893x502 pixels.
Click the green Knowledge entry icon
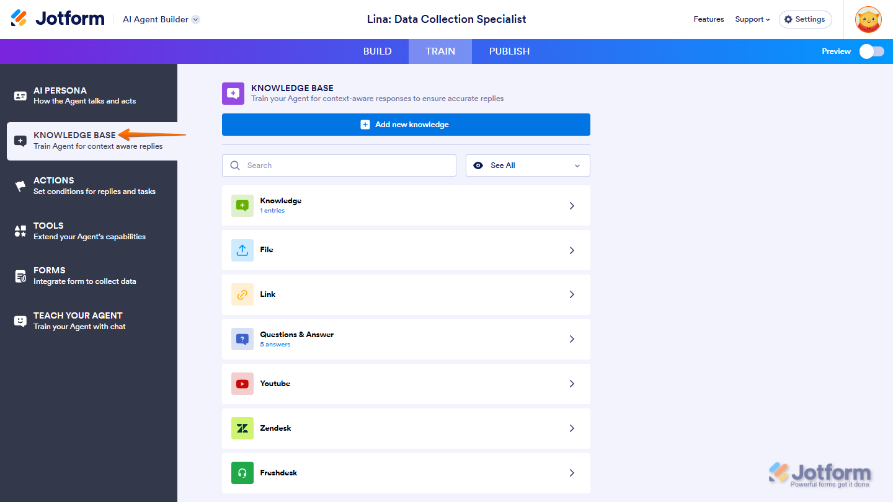point(242,205)
